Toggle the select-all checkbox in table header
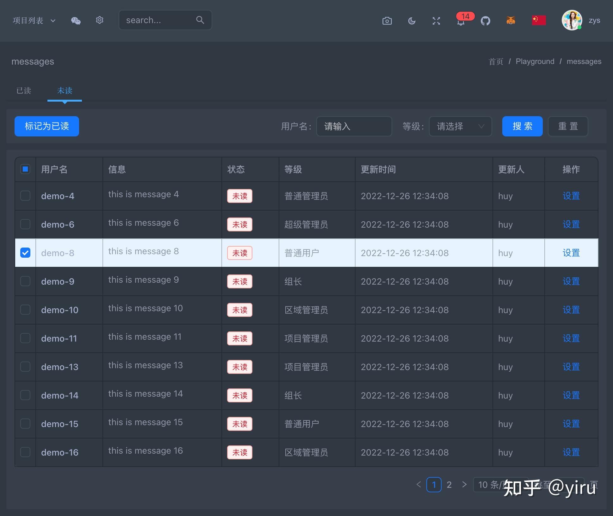The image size is (613, 516). (25, 169)
